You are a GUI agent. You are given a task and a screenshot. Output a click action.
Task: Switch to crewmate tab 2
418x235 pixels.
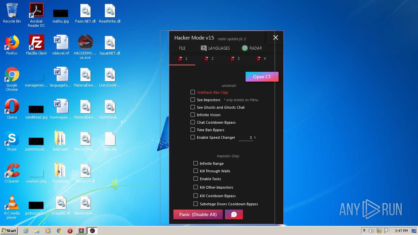tap(208, 59)
